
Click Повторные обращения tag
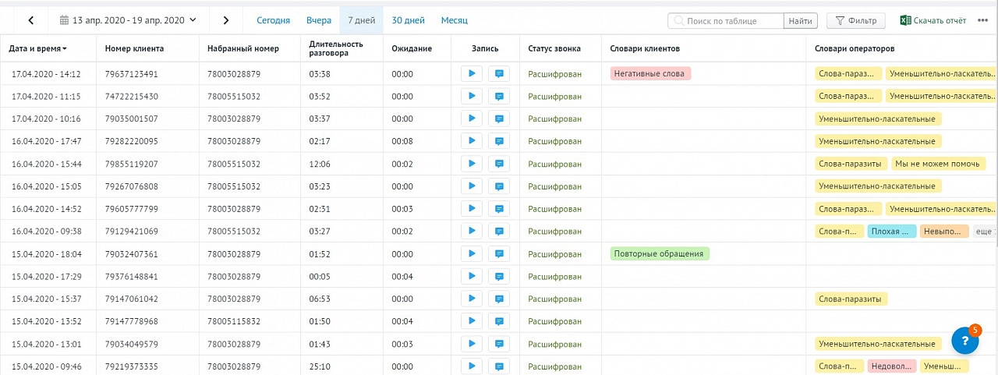(x=660, y=253)
